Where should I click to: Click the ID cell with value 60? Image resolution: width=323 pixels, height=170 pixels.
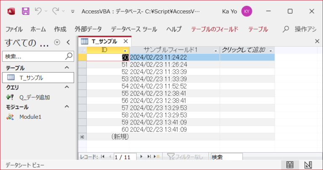tap(108, 130)
